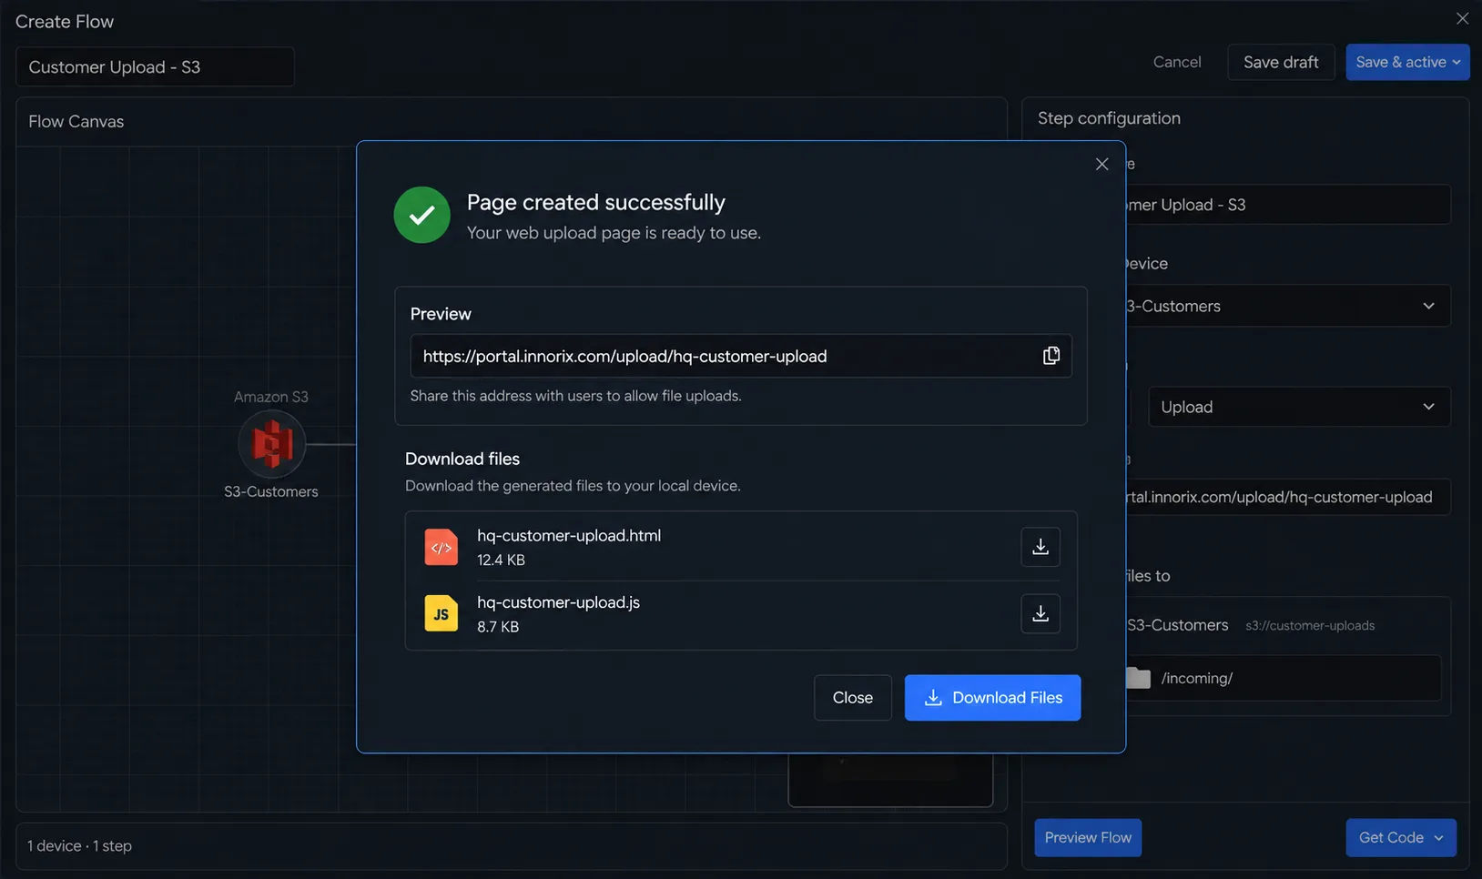The image size is (1482, 879).
Task: Click the Amazon S3 label above node
Action: [271, 397]
